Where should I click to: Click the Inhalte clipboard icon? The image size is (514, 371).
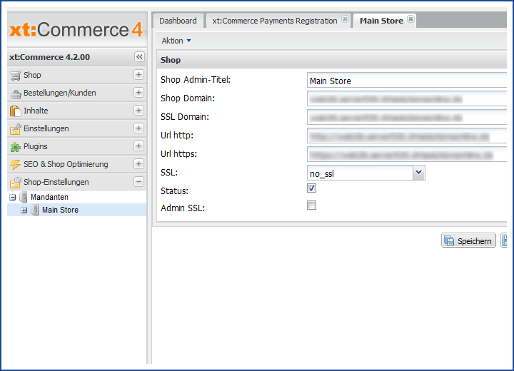tap(16, 111)
